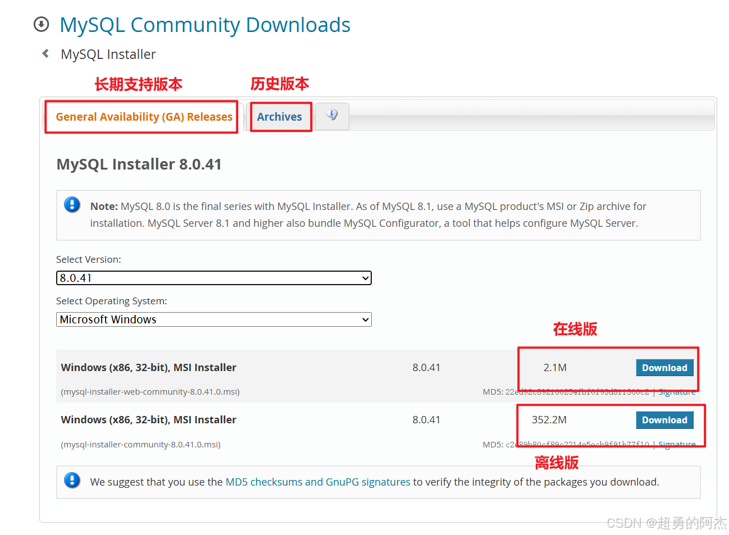Click version 8.0.41 in the web installer row
The width and height of the screenshot is (729, 535).
[x=426, y=368]
